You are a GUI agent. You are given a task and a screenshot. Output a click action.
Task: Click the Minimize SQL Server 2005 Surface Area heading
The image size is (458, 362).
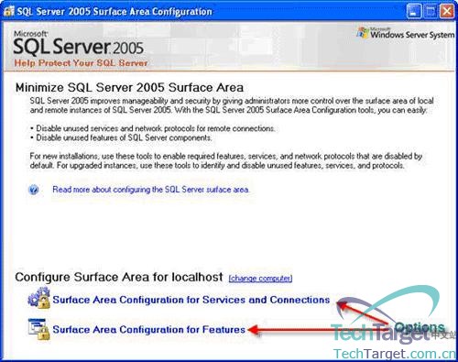129,88
